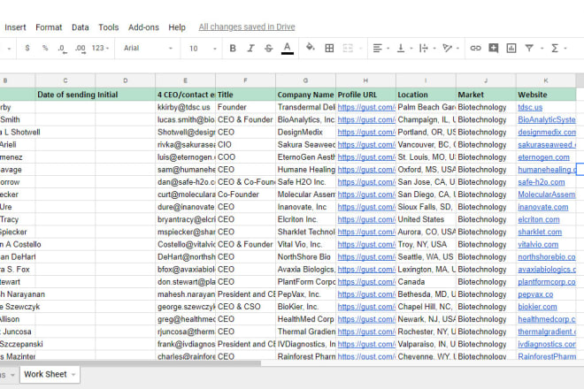
Task: Open Tools menu
Action: 108,27
